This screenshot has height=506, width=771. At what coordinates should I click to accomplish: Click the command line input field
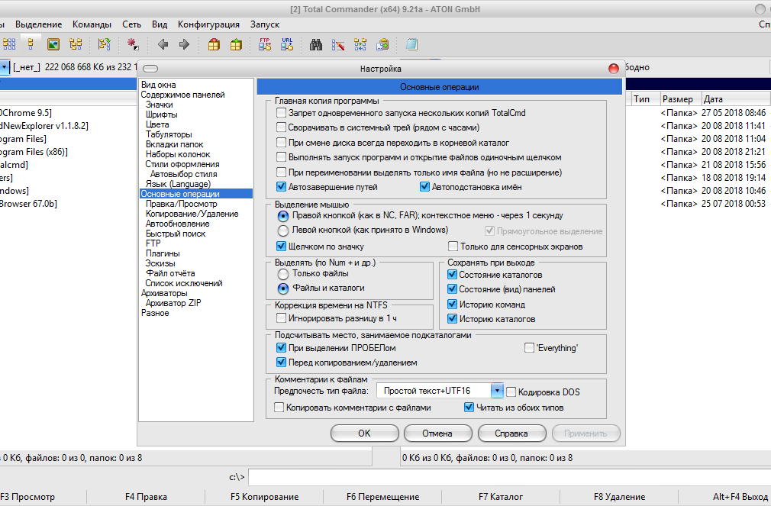pyautogui.click(x=509, y=477)
